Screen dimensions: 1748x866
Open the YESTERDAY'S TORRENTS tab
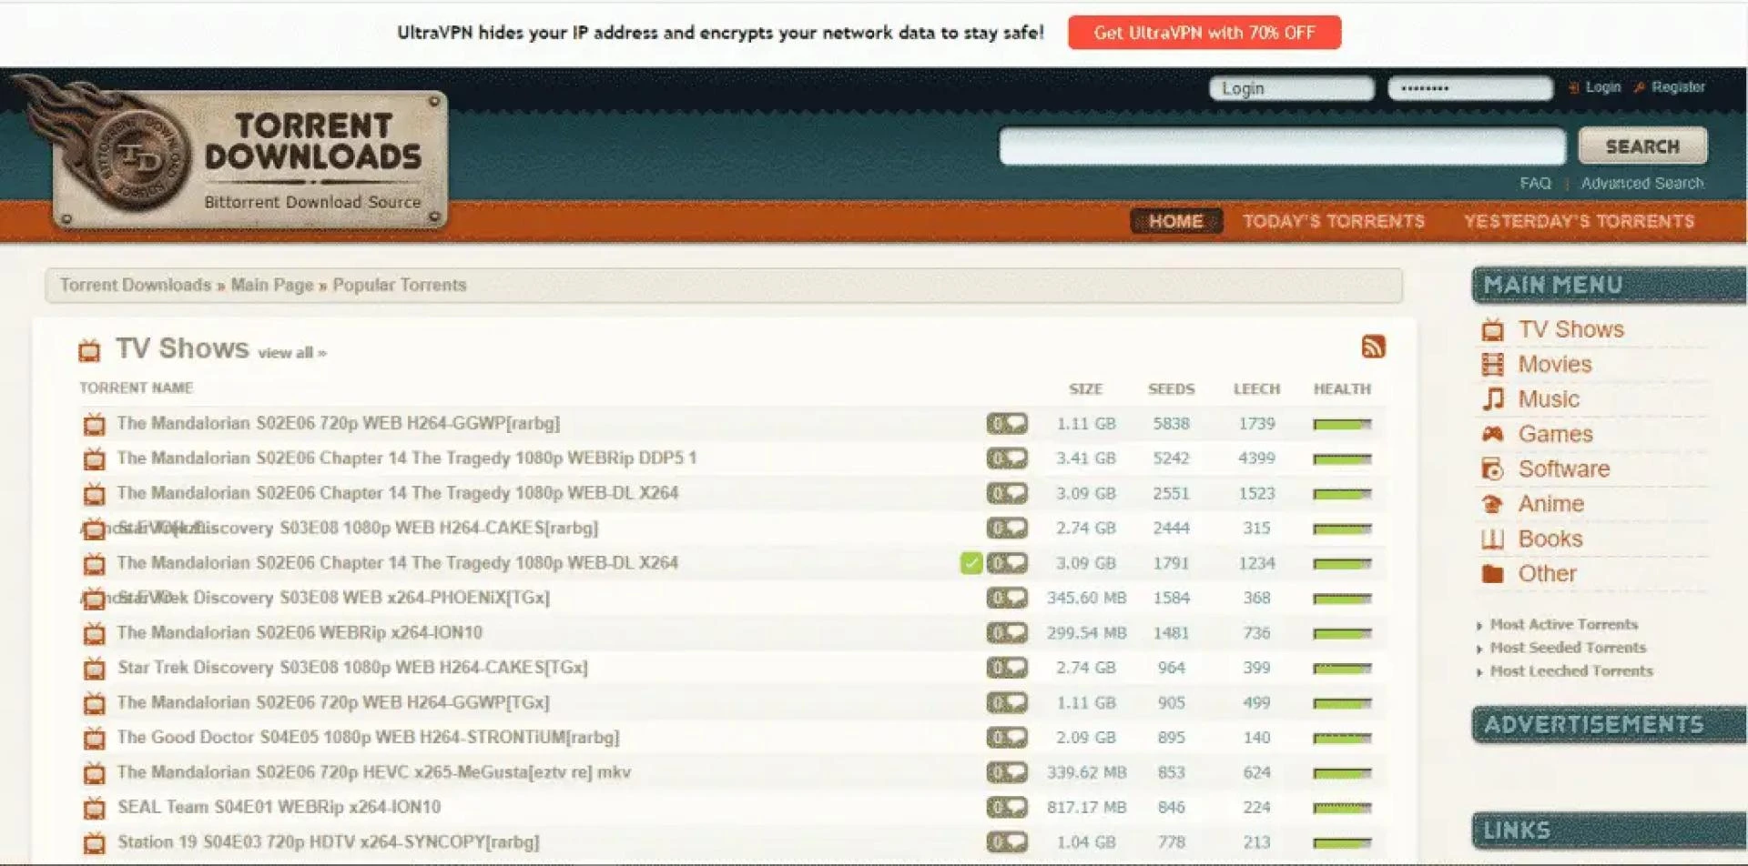[x=1580, y=220]
